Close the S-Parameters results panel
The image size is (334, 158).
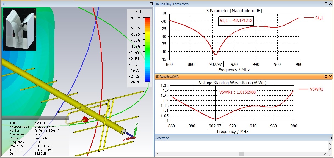[330, 4]
